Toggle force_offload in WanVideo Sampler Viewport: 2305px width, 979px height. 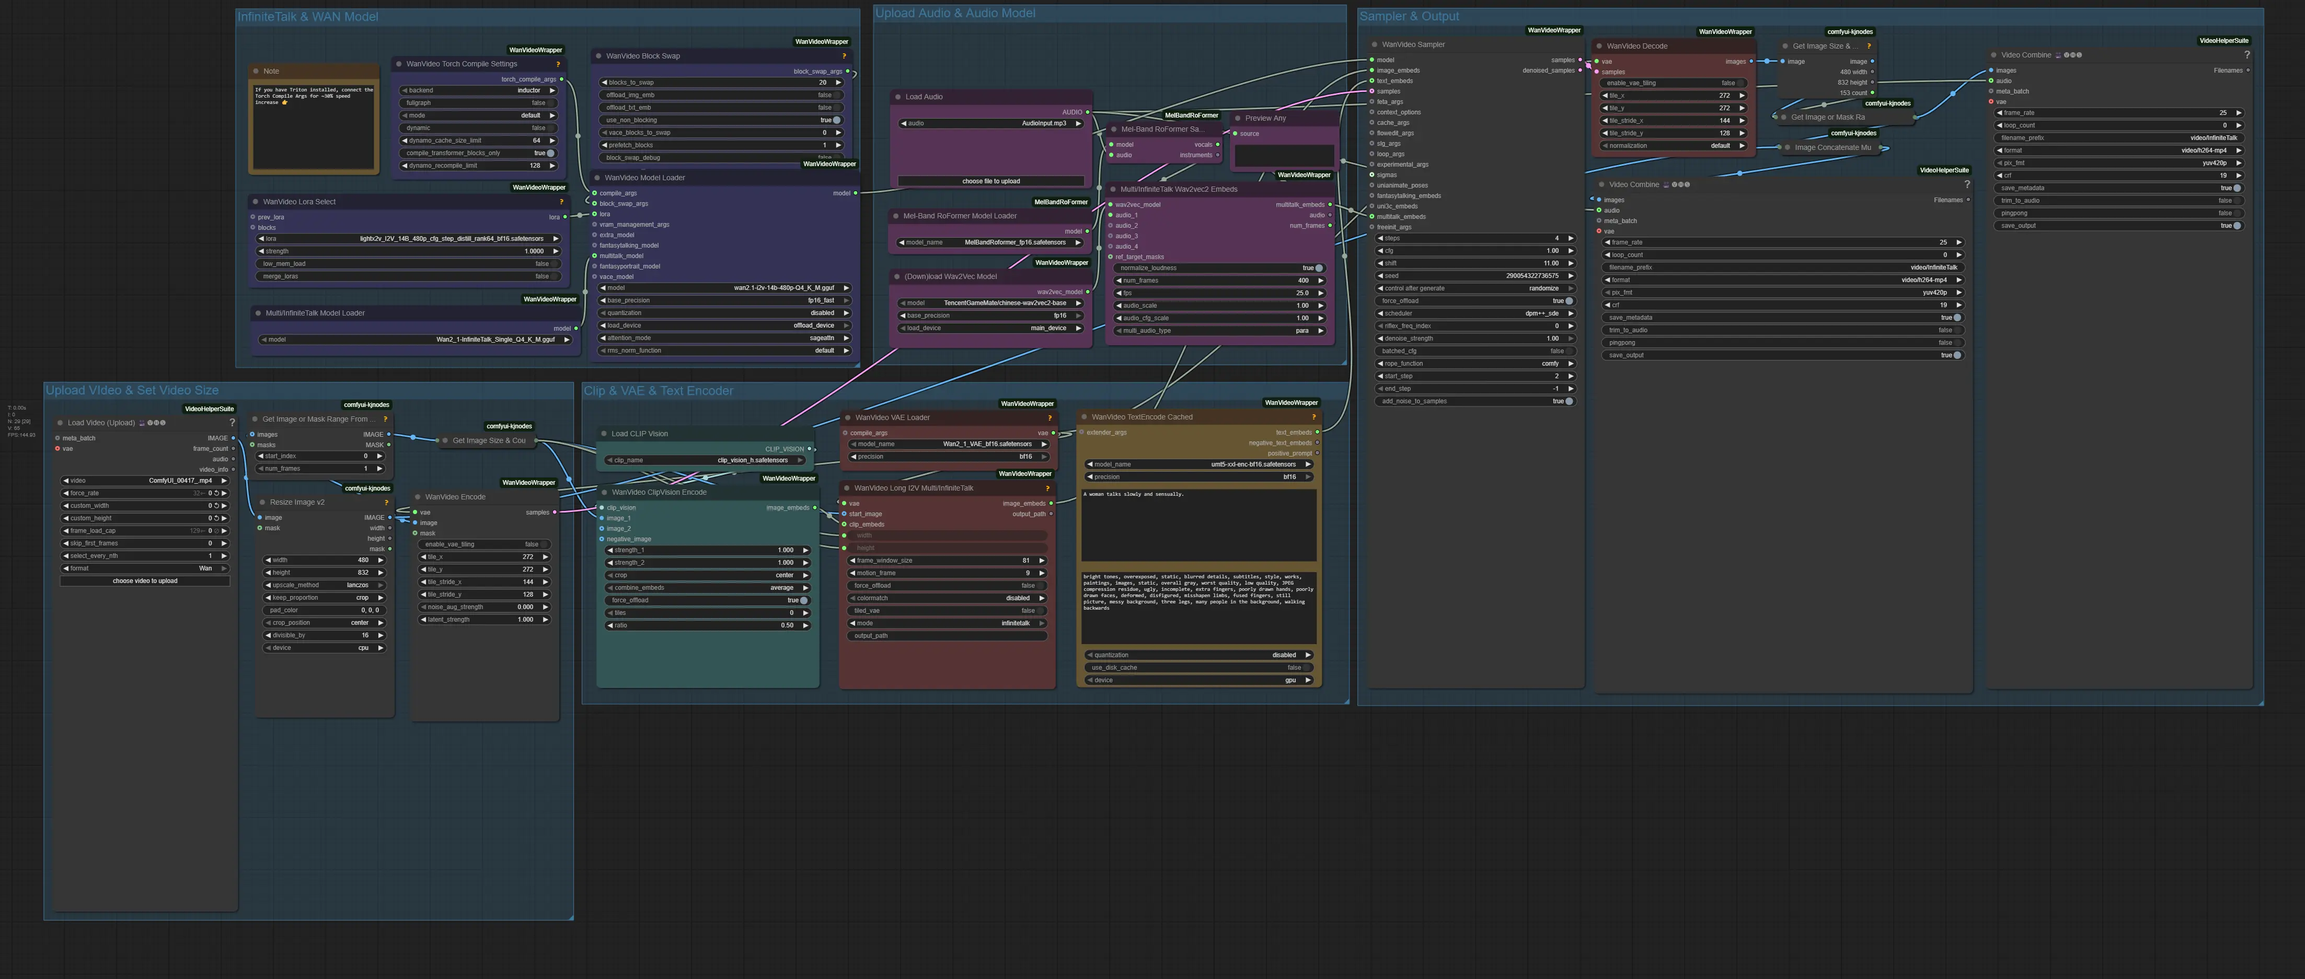1569,301
